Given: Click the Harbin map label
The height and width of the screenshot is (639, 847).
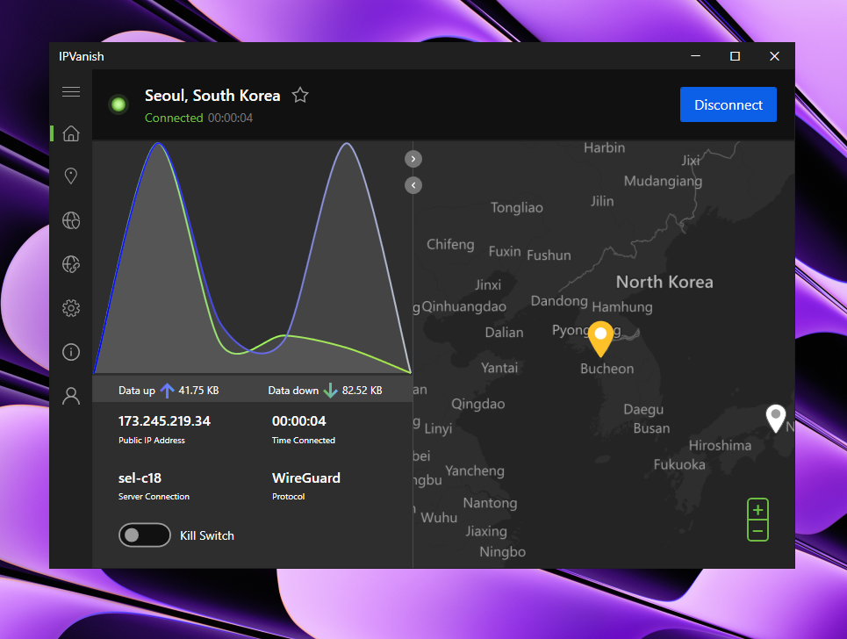Looking at the screenshot, I should pyautogui.click(x=604, y=148).
